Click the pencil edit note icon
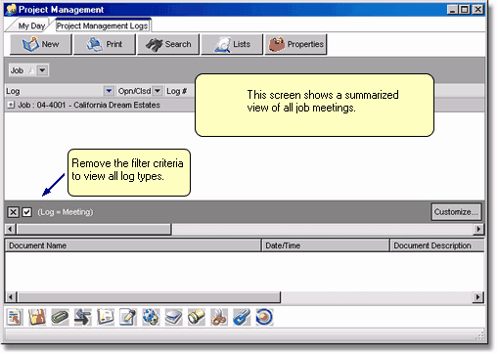 [128, 317]
